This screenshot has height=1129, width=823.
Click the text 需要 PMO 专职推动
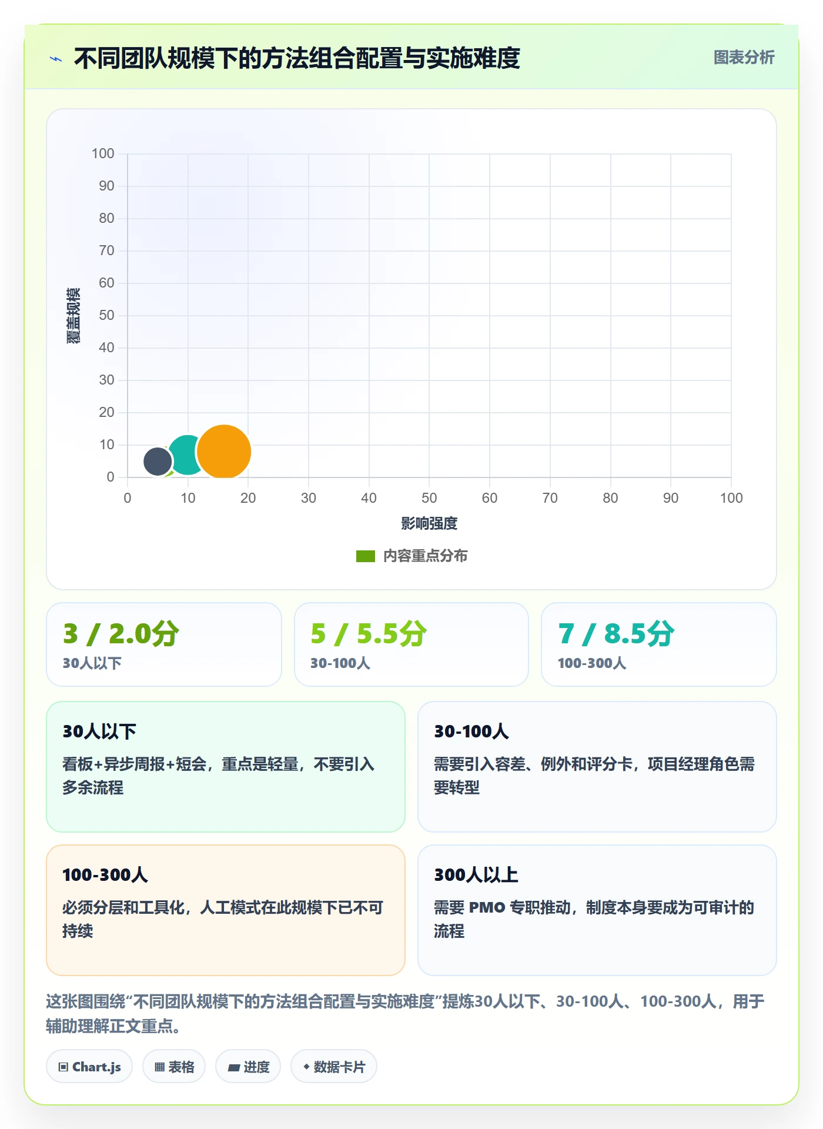(x=502, y=908)
